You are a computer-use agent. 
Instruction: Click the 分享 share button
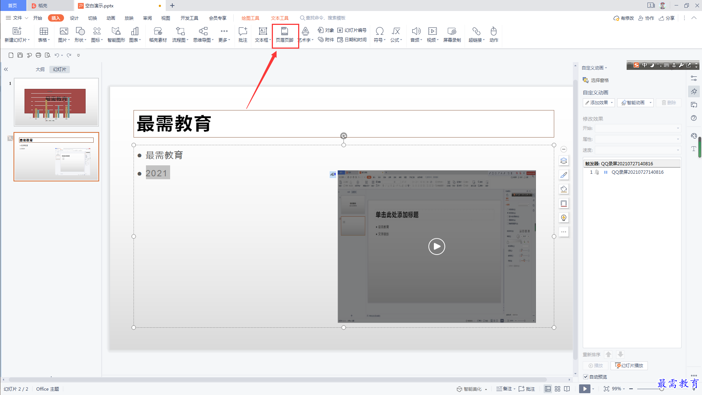tap(667, 18)
